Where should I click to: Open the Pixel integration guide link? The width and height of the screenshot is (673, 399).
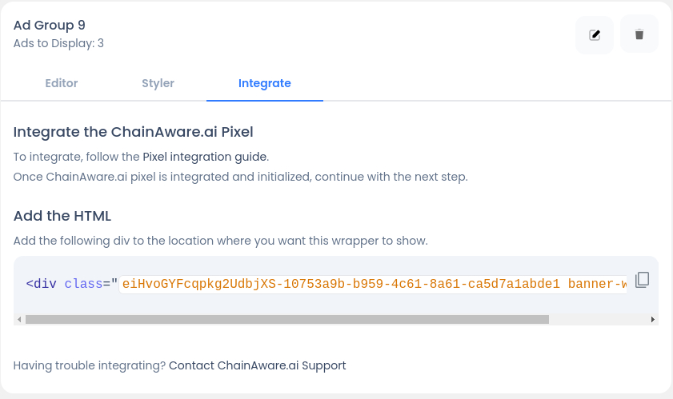pos(205,156)
